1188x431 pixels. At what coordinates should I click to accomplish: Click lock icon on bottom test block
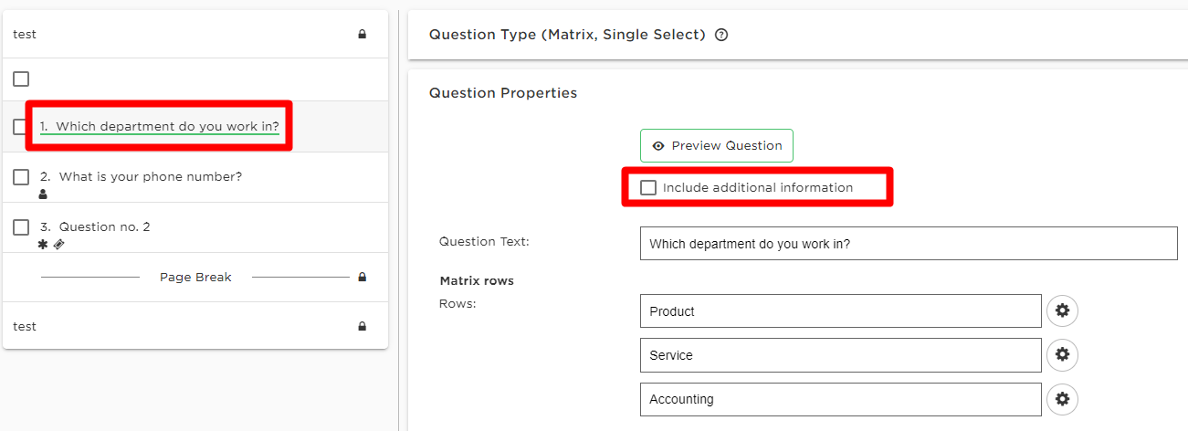(363, 327)
